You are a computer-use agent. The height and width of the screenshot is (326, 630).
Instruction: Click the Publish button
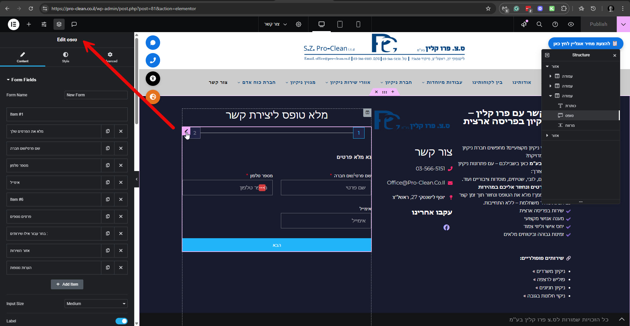pos(598,24)
